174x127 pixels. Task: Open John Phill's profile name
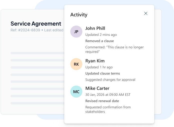coord(95,28)
